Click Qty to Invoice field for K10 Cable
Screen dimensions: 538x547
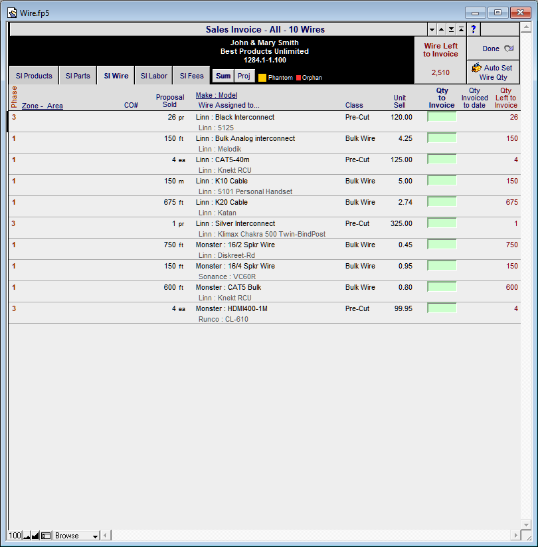442,181
